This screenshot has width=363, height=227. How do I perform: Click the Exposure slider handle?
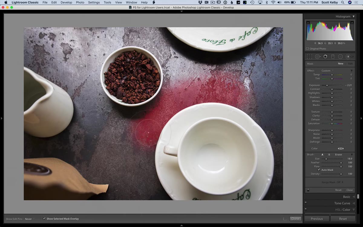click(x=327, y=85)
